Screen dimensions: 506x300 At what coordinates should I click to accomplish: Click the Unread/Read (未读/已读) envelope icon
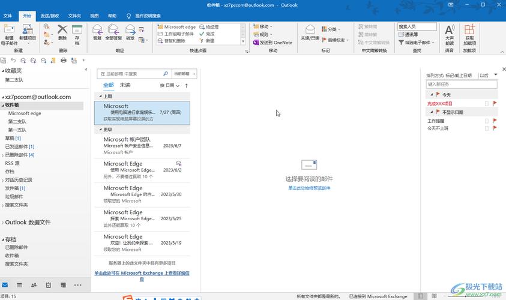click(310, 29)
